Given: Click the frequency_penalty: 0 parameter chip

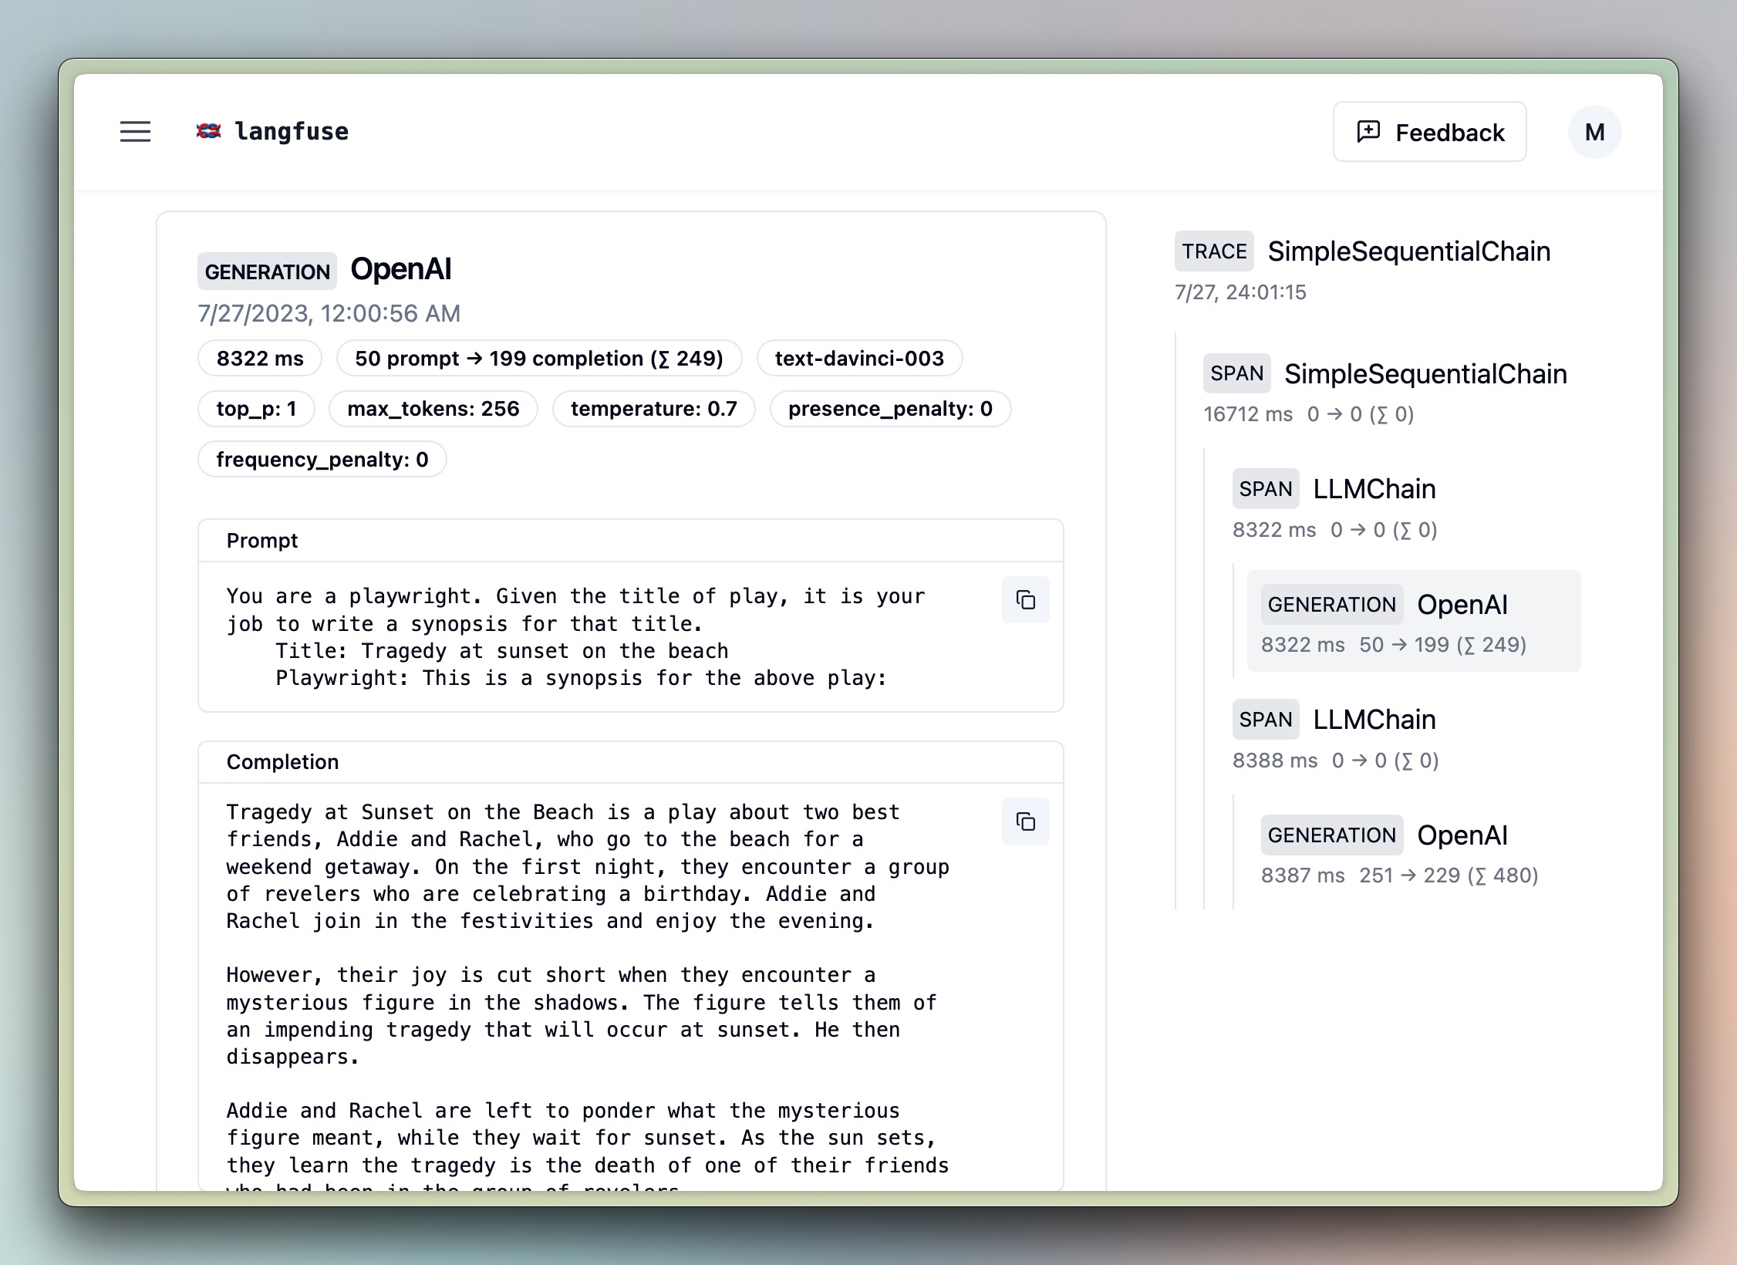Looking at the screenshot, I should pos(322,459).
